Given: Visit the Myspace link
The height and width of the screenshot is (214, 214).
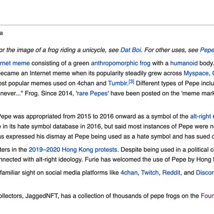Looking at the screenshot, I should coord(196,73).
